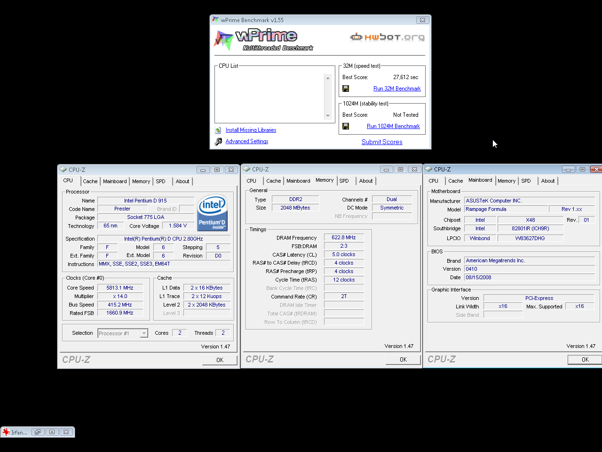Image resolution: width=602 pixels, height=452 pixels.
Task: Click CPU-Z icon in the CPU window's title bar
Action: pyautogui.click(x=63, y=169)
